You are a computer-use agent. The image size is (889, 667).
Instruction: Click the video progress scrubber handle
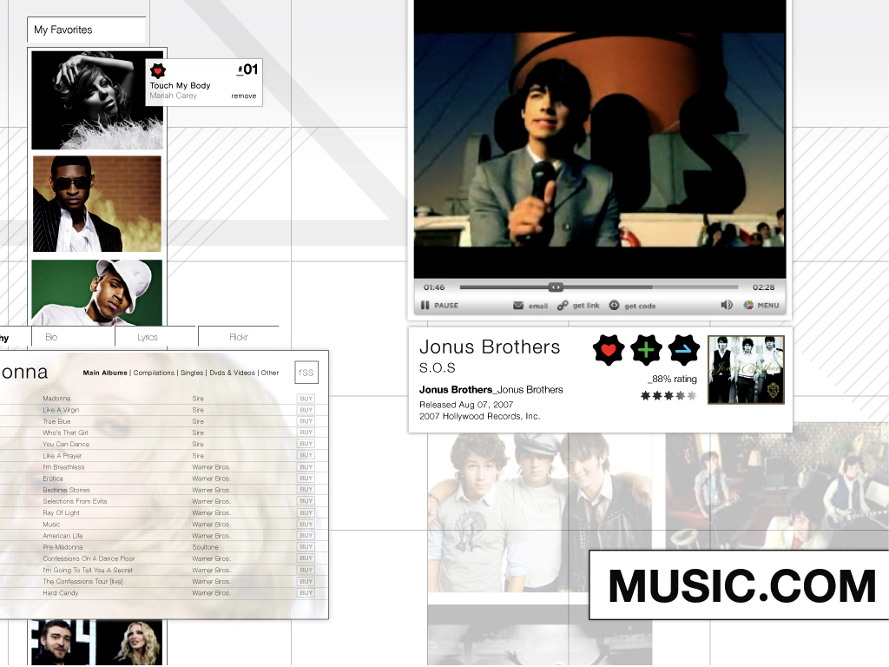pos(556,287)
